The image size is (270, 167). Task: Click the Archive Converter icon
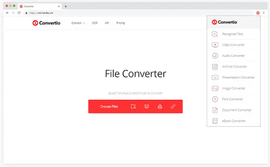[x=215, y=66]
